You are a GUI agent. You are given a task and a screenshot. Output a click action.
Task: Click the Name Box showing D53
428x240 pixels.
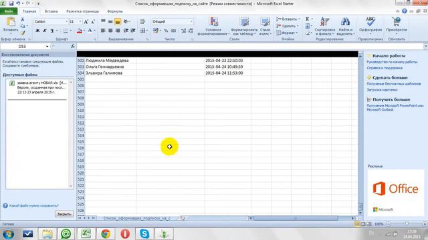[22, 47]
